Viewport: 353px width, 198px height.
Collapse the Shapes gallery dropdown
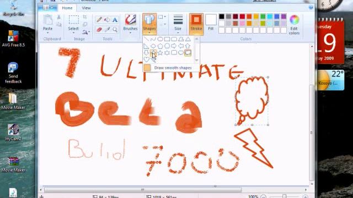(x=149, y=33)
